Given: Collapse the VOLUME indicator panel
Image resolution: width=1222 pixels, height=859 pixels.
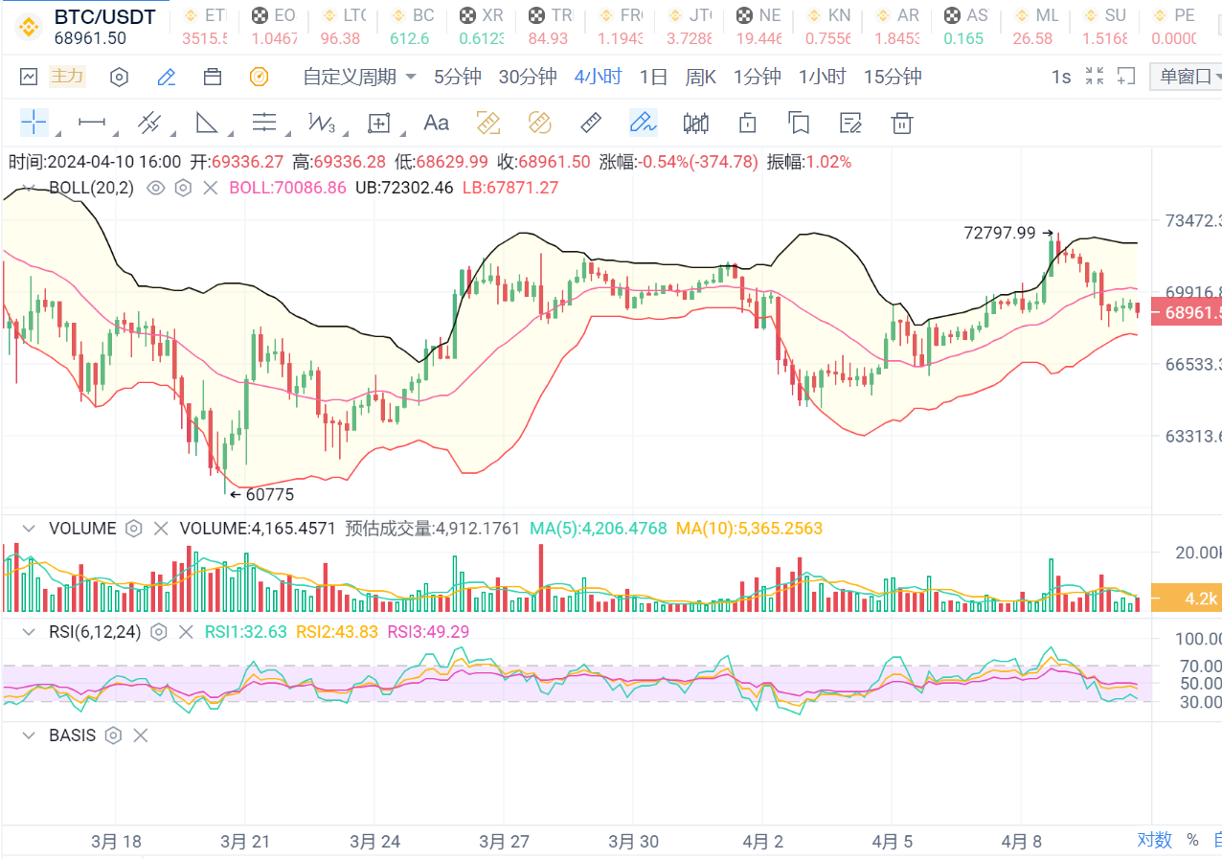Looking at the screenshot, I should point(29,529).
